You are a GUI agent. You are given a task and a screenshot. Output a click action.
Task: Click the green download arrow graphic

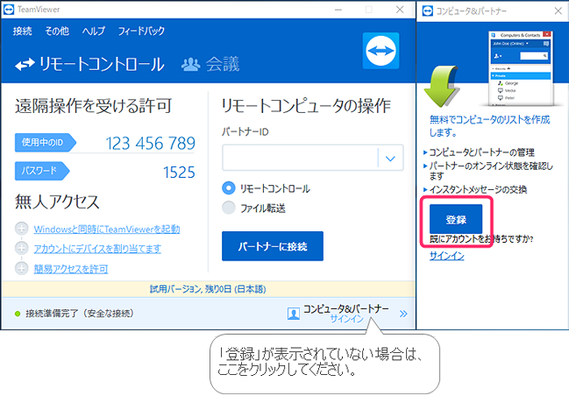coord(441,87)
